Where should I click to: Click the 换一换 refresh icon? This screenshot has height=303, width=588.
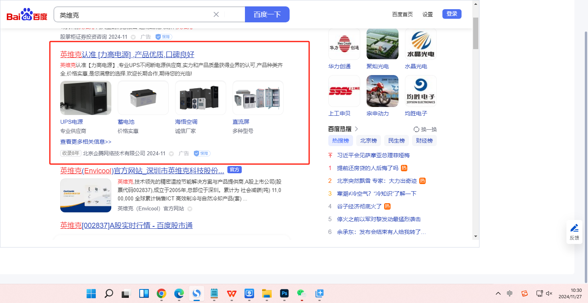(x=416, y=129)
